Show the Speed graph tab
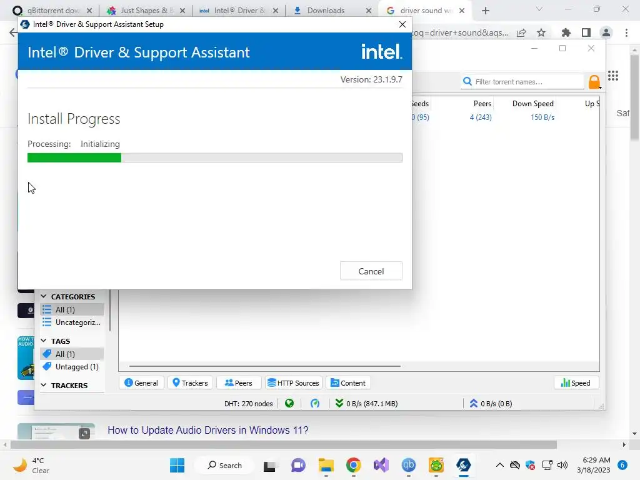The height and width of the screenshot is (480, 640). click(x=576, y=383)
